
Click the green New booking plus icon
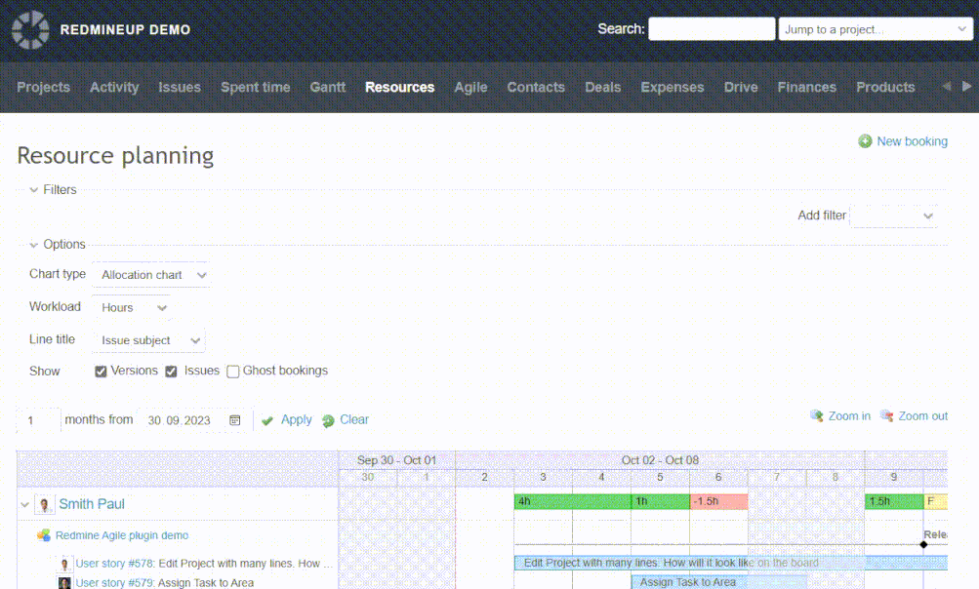click(x=865, y=141)
